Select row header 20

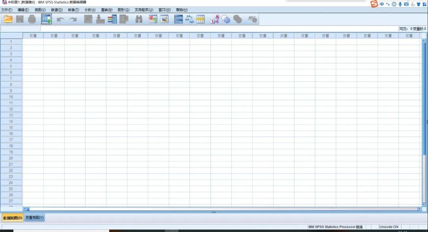(x=11, y=158)
